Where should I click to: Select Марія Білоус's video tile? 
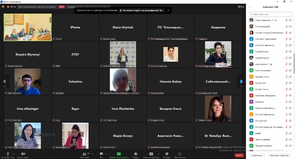pos(123,136)
